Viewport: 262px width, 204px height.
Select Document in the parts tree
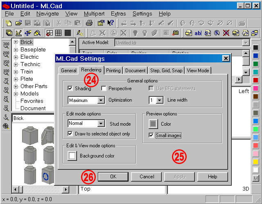click(x=33, y=108)
